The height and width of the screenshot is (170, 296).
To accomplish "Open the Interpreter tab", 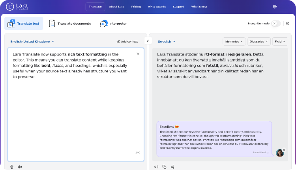I will coord(114,24).
